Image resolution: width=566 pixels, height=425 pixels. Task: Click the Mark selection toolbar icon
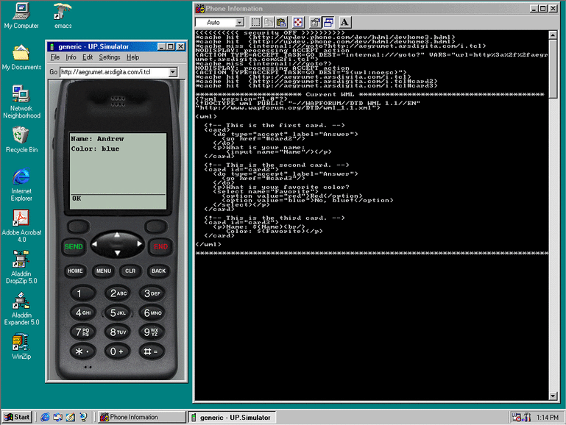(x=255, y=22)
